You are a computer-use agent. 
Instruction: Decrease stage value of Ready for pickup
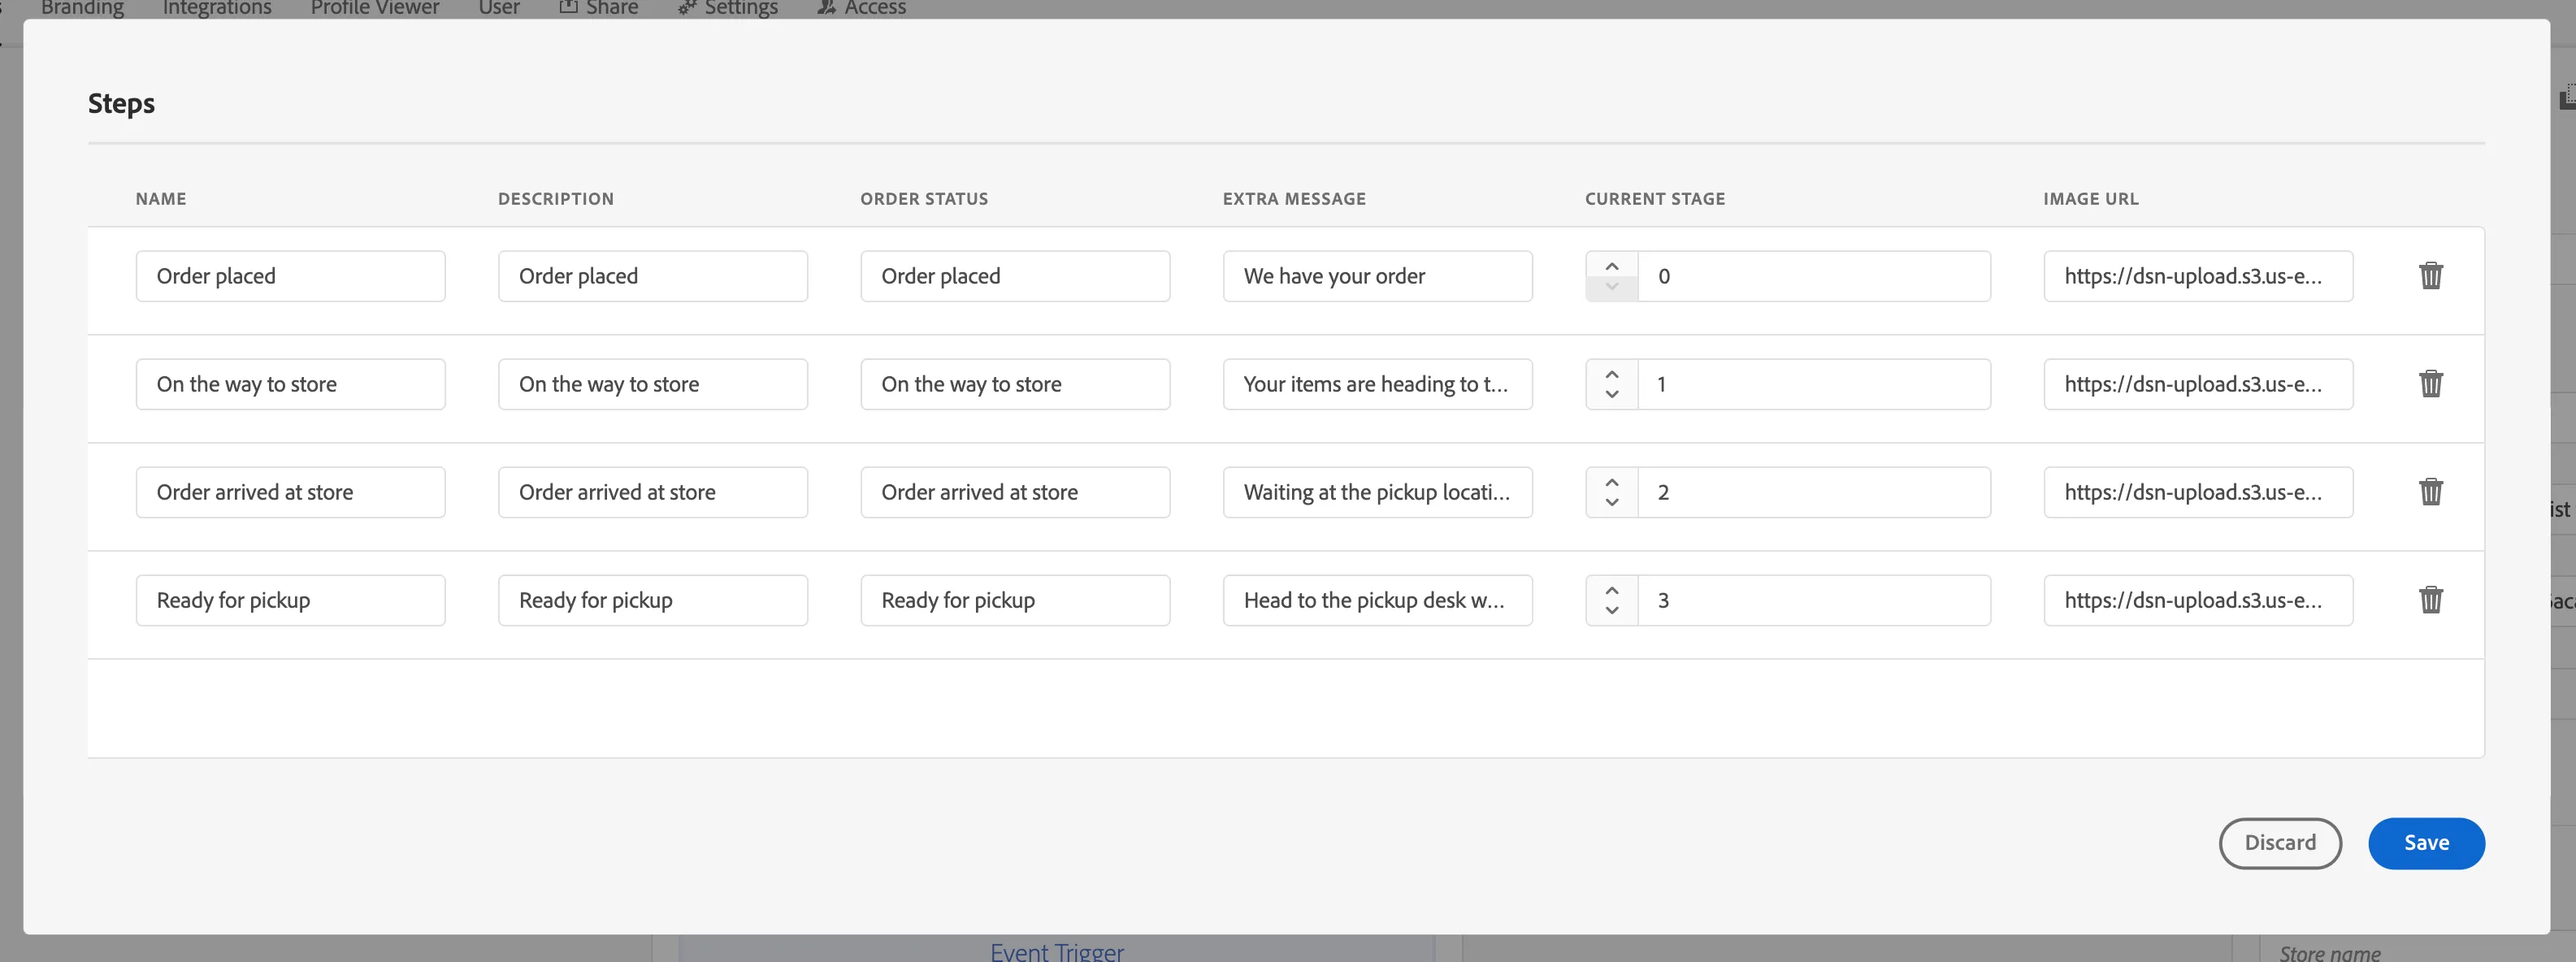point(1612,612)
